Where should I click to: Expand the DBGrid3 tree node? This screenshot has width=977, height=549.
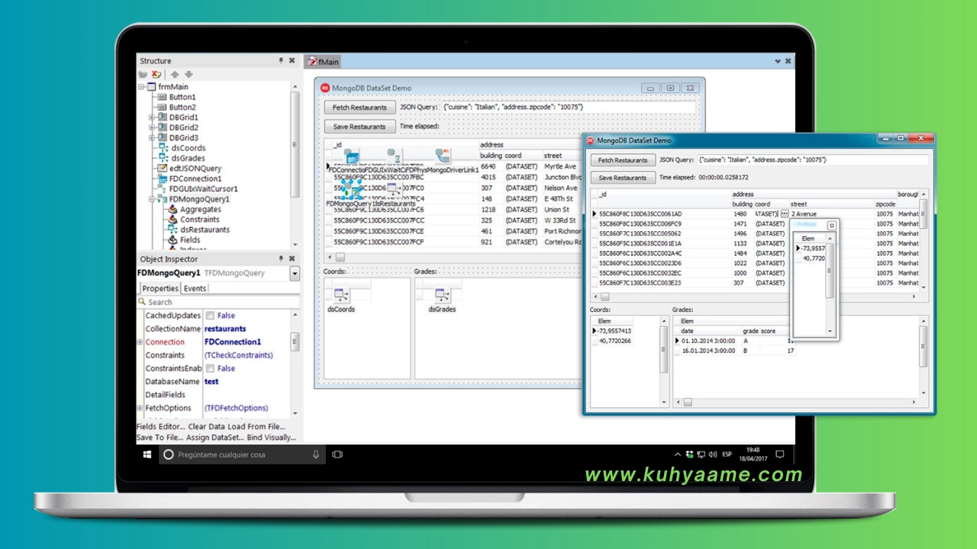pyautogui.click(x=152, y=138)
